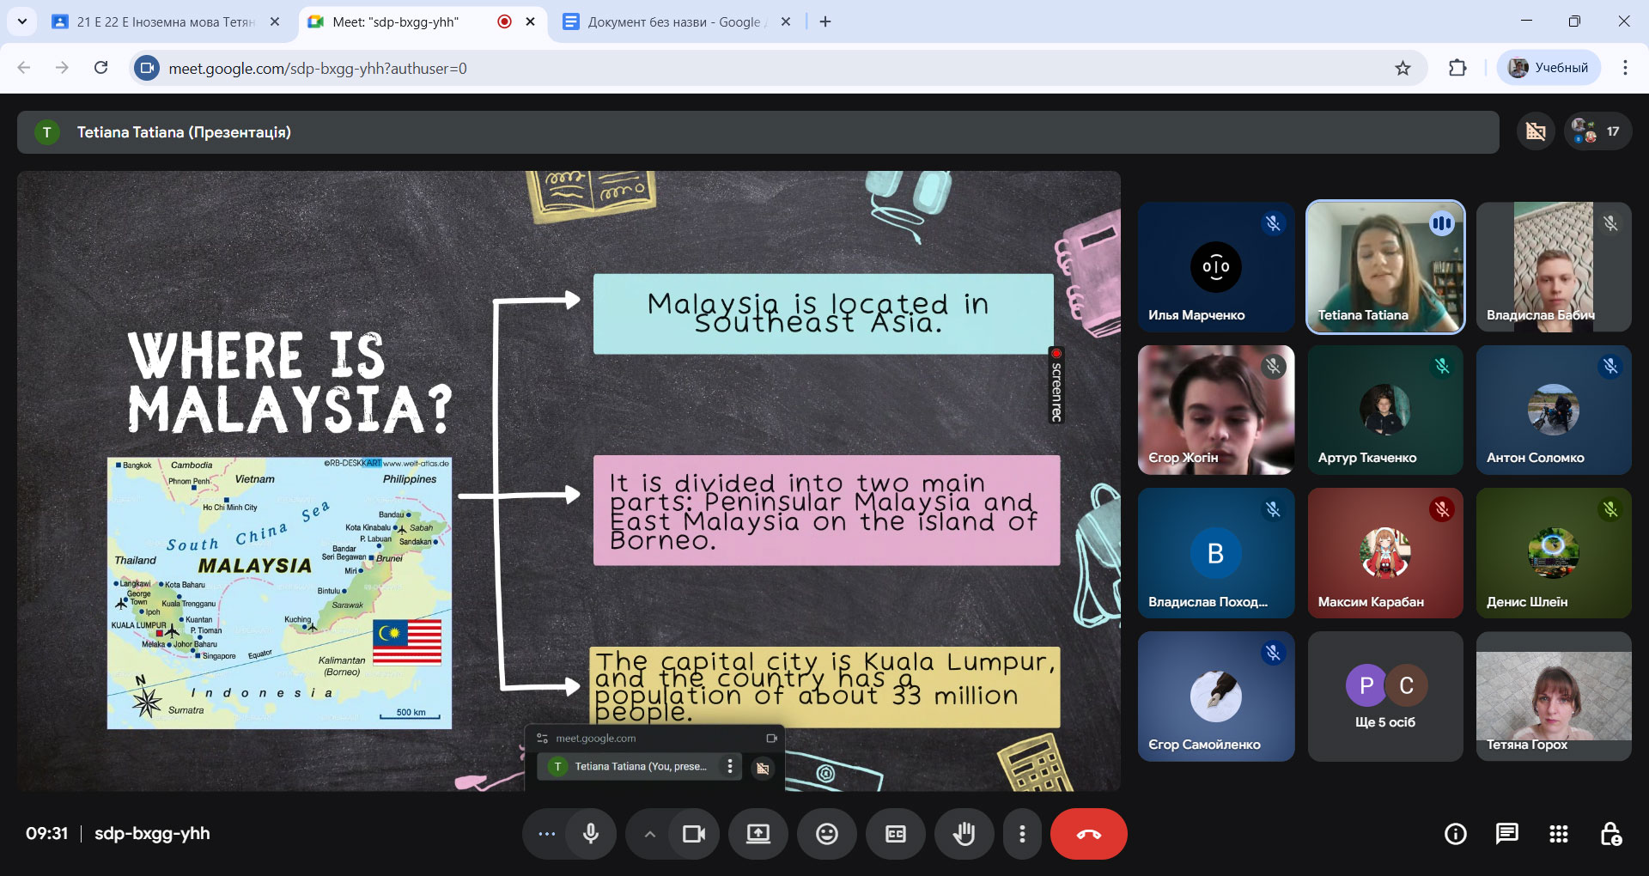1649x876 pixels.
Task: Select Tetiana Tatiana's video tile
Action: pyautogui.click(x=1384, y=267)
